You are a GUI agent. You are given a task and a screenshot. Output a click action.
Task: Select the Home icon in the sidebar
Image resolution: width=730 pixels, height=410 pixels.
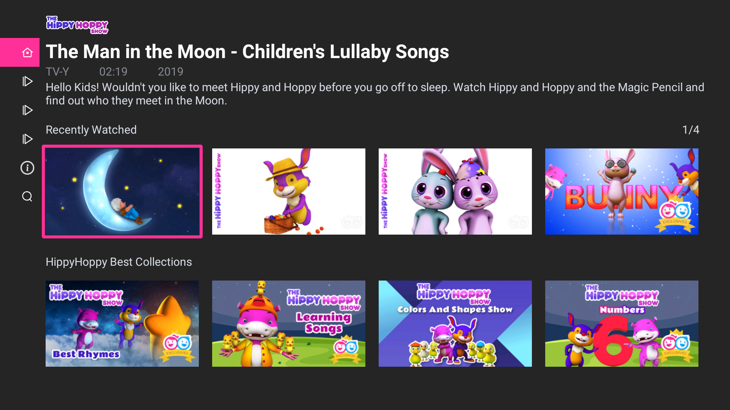click(x=27, y=52)
